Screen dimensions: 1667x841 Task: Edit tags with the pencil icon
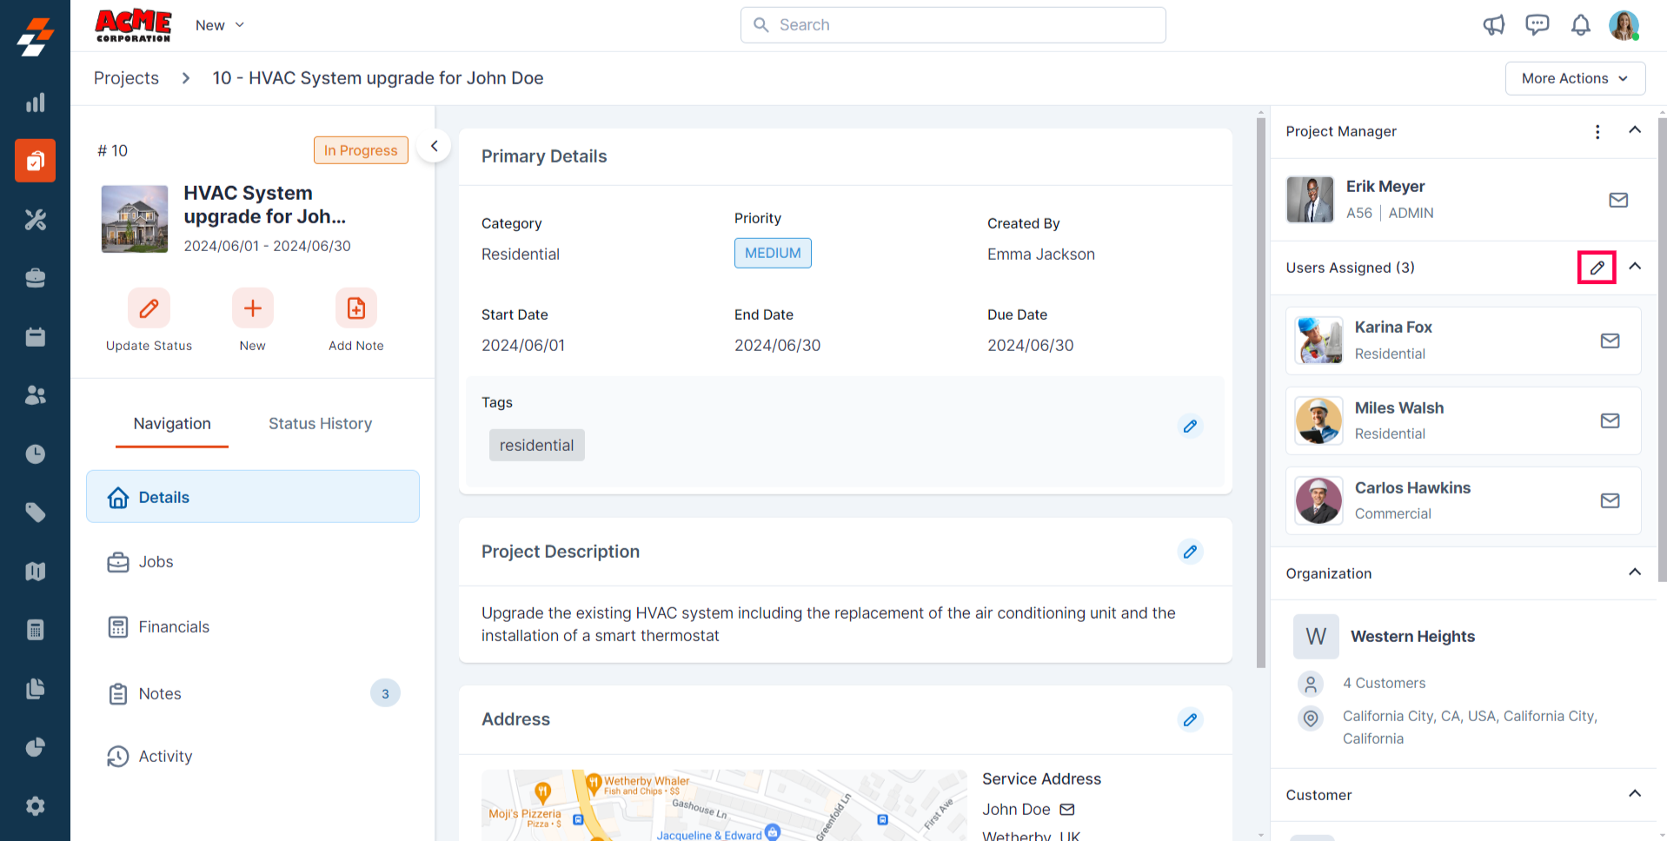coord(1190,427)
